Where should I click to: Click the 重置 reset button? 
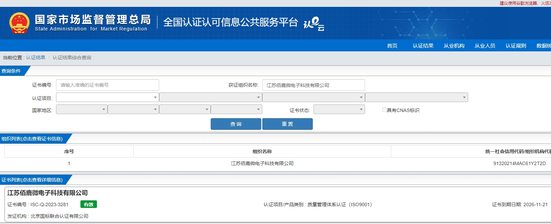click(x=287, y=124)
